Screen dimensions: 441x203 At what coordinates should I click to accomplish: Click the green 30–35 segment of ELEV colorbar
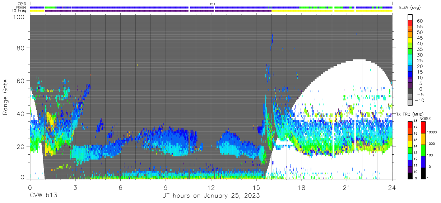(x=410, y=52)
